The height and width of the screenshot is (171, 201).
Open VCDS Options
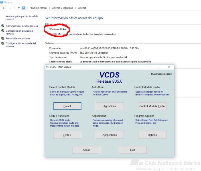click(x=153, y=135)
